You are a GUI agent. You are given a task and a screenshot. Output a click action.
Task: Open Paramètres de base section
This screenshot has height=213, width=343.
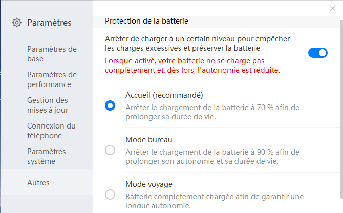52,54
